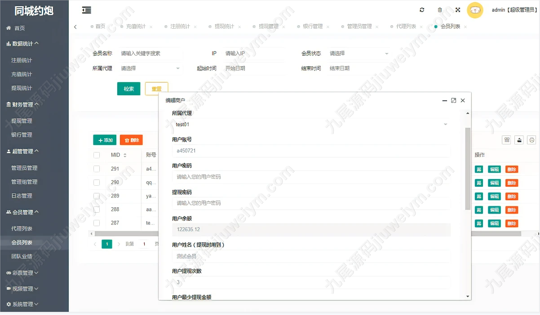Click the trash icon in the top bar
Screen dimensions: 540x315
pos(440,10)
